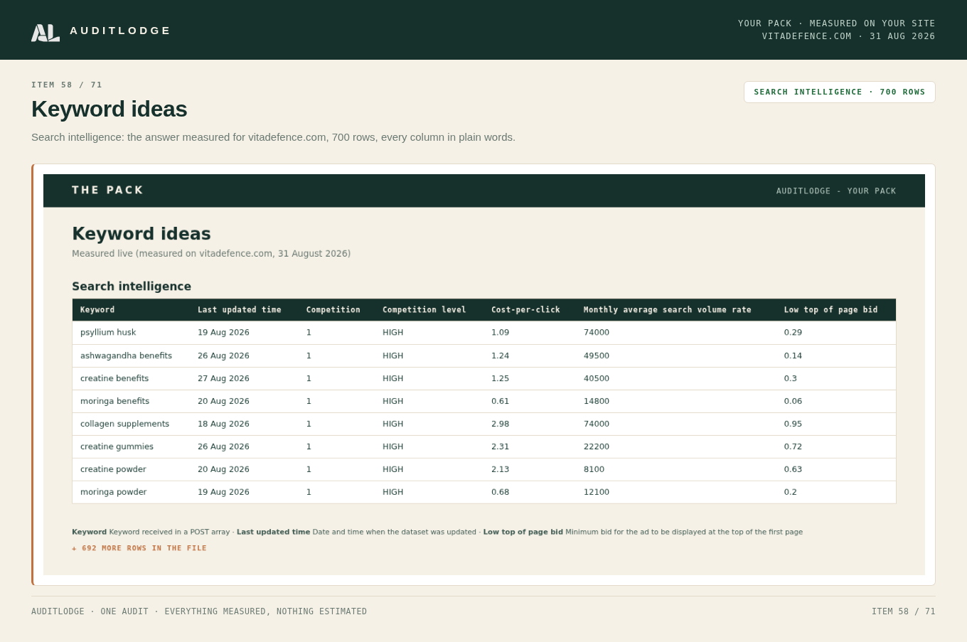
Task: Click the moringa powder keyword
Action: (114, 492)
